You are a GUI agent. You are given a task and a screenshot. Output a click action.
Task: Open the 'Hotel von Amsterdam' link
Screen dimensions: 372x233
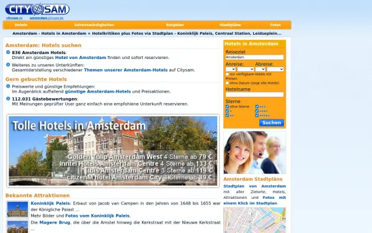pyautogui.click(x=81, y=58)
